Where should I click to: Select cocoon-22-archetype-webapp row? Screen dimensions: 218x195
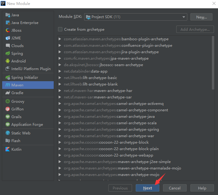[134, 155]
